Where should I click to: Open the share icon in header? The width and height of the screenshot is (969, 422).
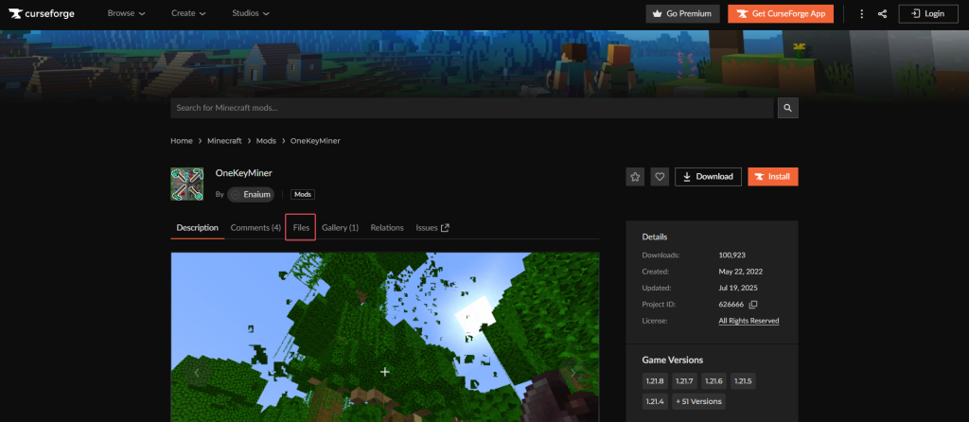click(882, 14)
